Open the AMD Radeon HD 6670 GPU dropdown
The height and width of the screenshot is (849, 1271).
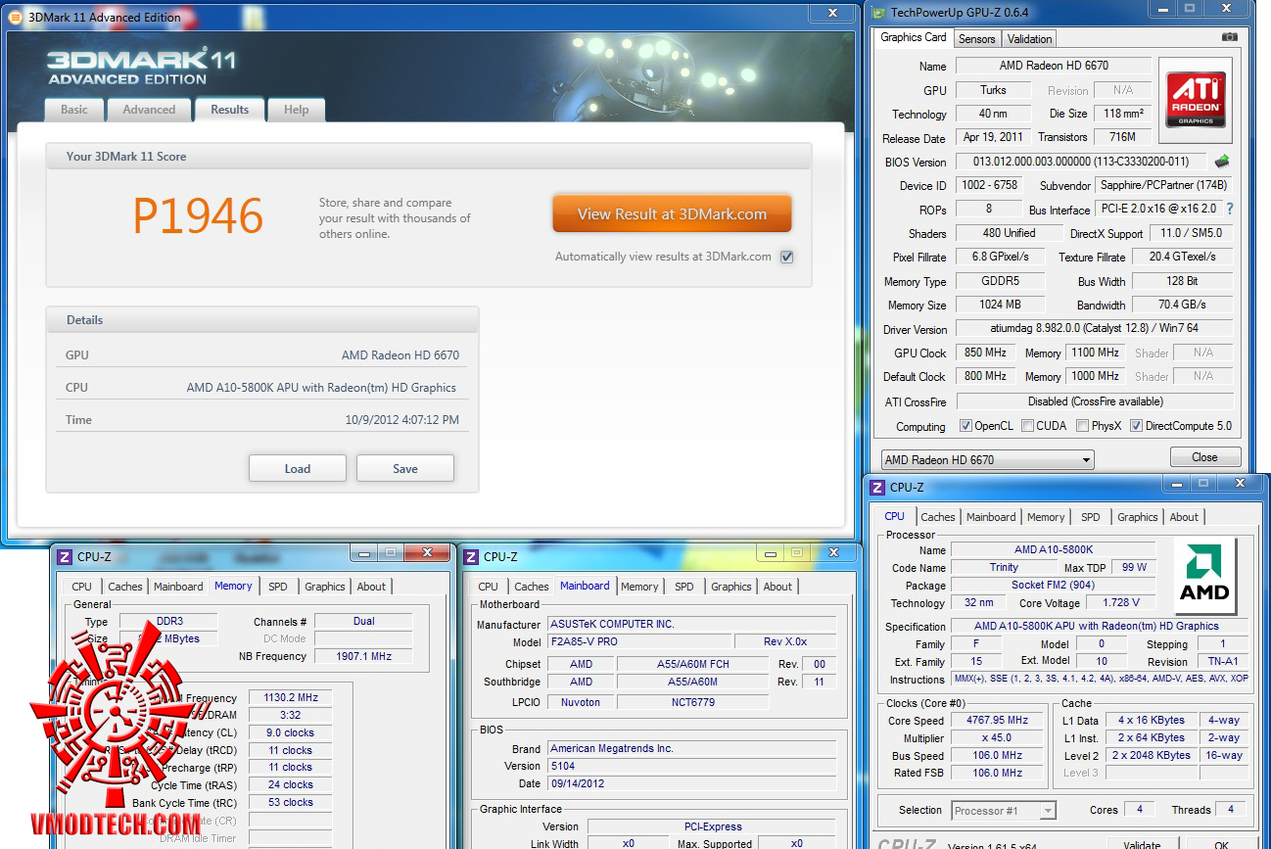point(986,459)
